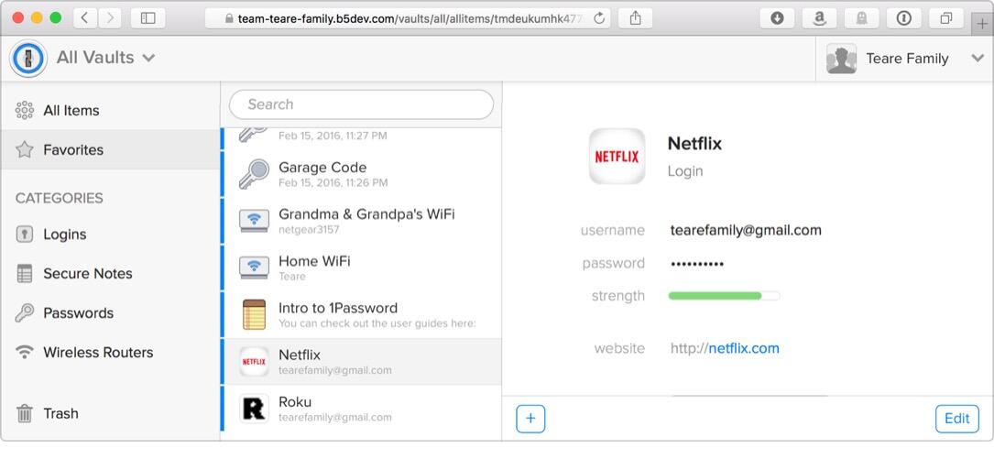Open the Passwords category
Screen dimensions: 994x470
click(110, 312)
